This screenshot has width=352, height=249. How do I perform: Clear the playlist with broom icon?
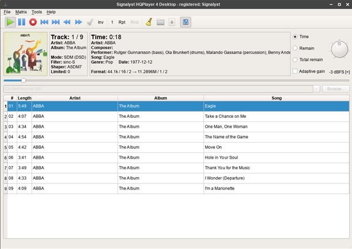tap(149, 22)
